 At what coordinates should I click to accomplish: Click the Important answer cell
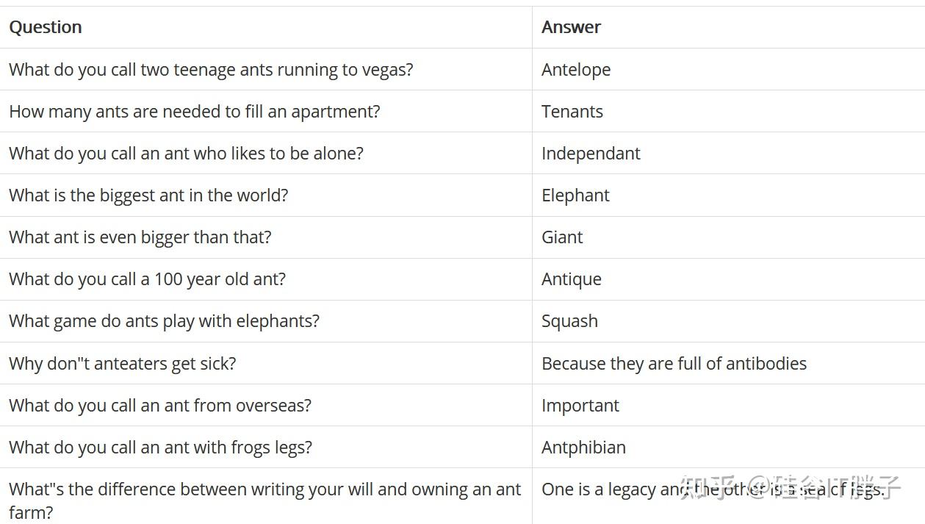point(580,406)
